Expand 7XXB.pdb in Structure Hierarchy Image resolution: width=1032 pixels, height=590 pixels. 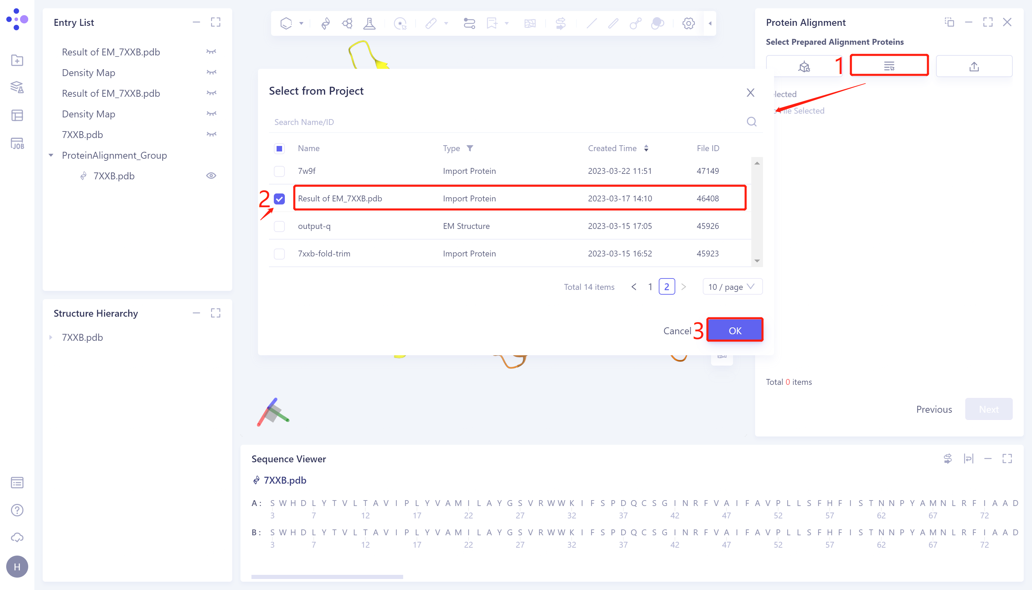point(51,337)
